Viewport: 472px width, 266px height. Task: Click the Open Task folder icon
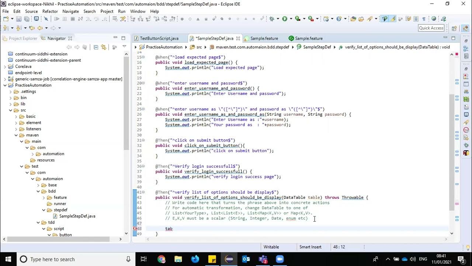(x=361, y=18)
